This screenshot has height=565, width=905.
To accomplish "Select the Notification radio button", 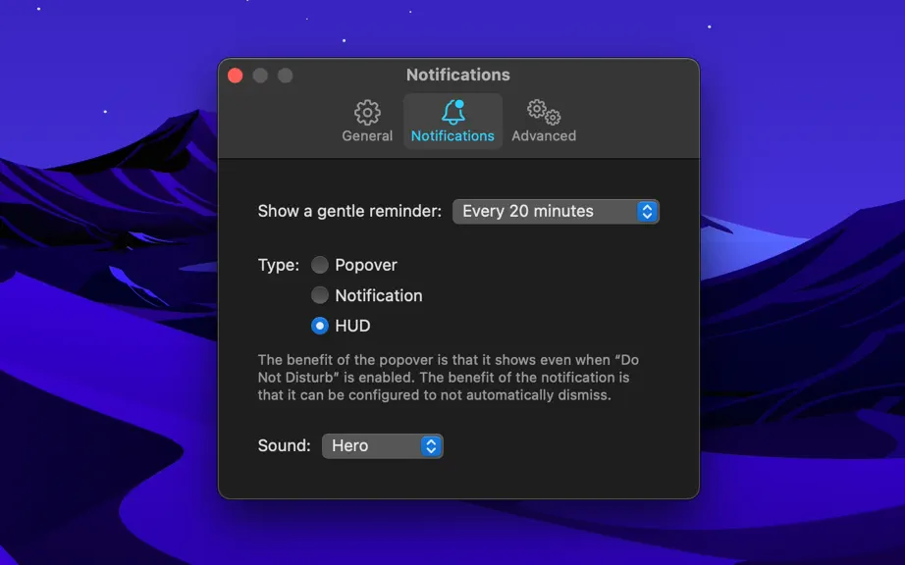I will [x=320, y=295].
